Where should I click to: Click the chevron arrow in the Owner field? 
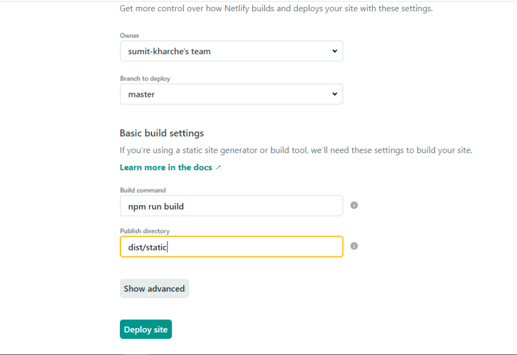[334, 51]
